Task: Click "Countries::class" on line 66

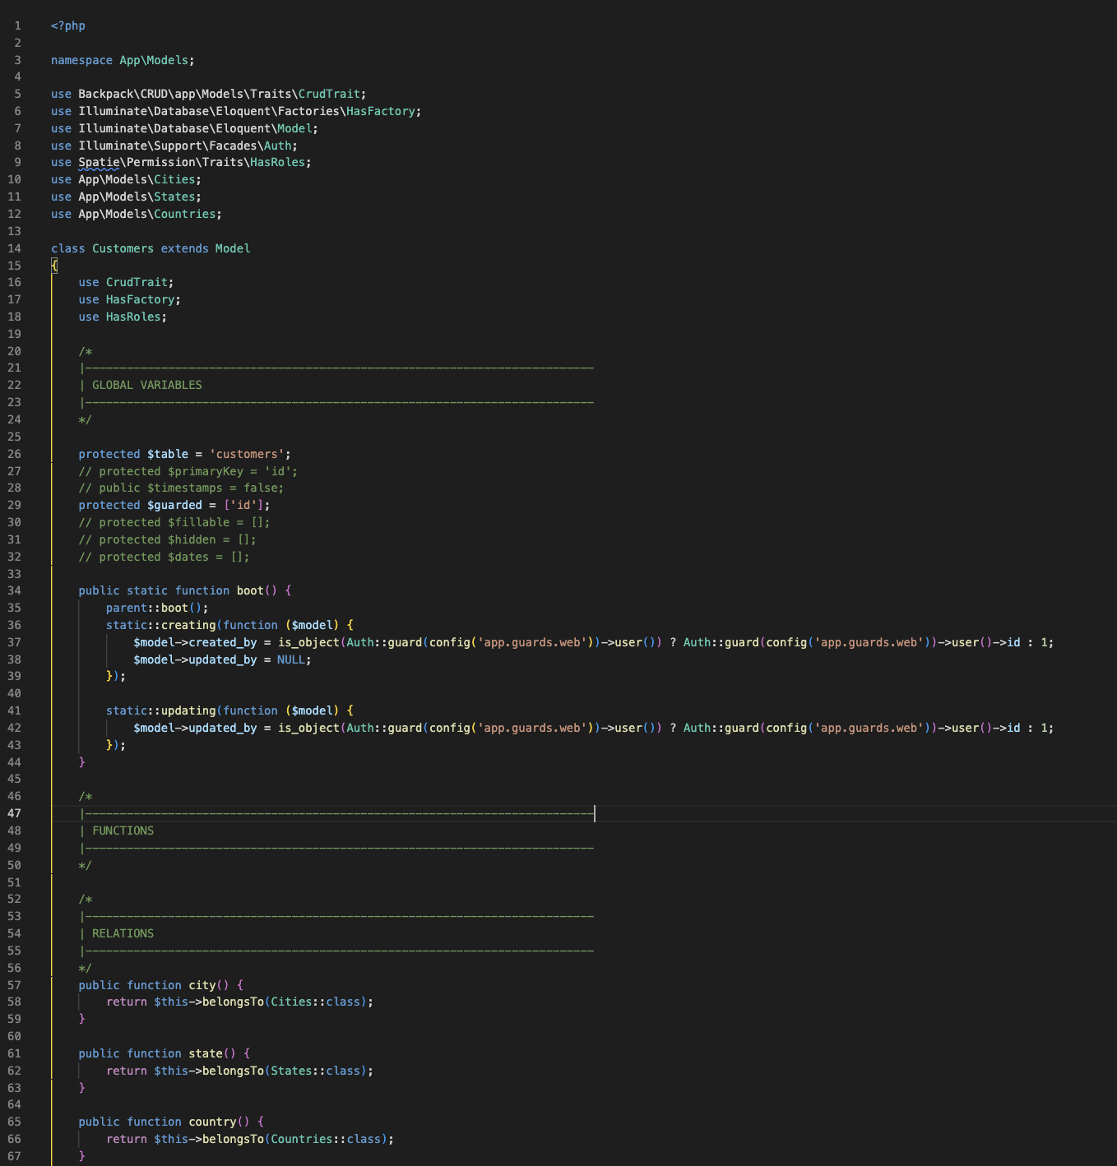Action: (326, 1139)
